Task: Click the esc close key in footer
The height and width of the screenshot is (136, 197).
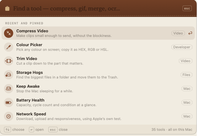Action: click(x=53, y=130)
